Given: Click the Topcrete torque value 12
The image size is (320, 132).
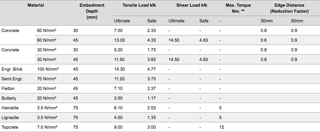Looking at the screenshot, I should tap(221, 127).
